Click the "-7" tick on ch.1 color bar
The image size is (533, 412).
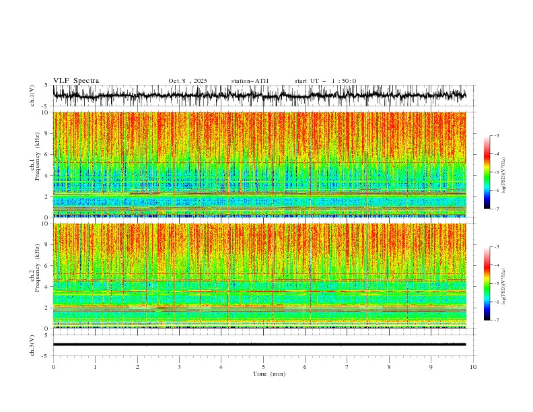[497, 209]
